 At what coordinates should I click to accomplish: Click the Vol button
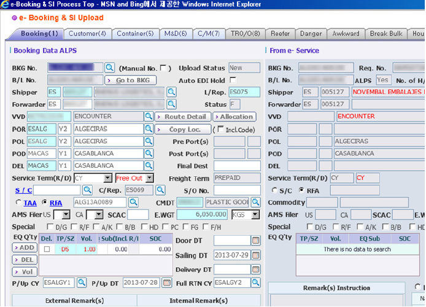(x=25, y=271)
